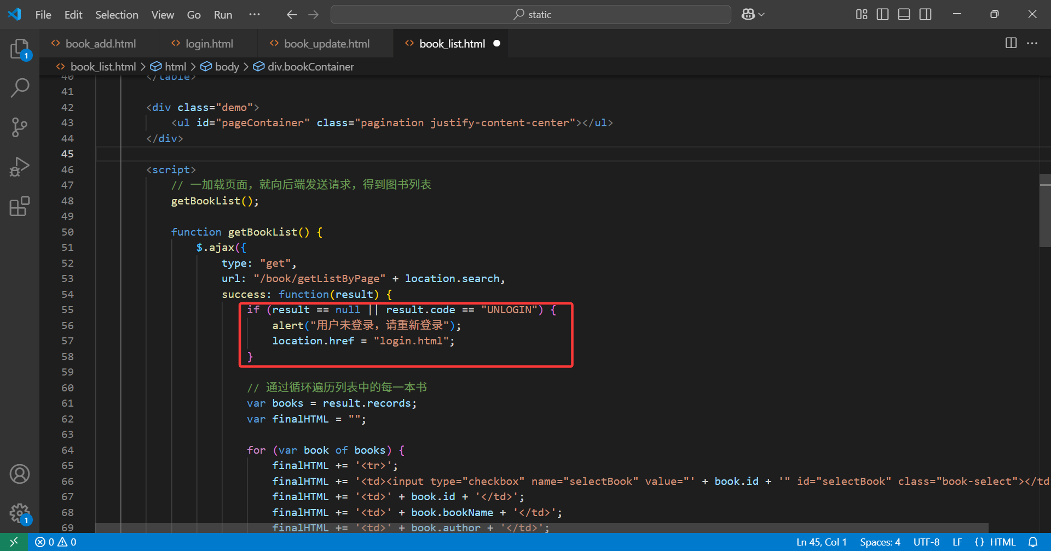The width and height of the screenshot is (1051, 551).
Task: Expand the Copilot dropdown chevron
Action: click(761, 15)
